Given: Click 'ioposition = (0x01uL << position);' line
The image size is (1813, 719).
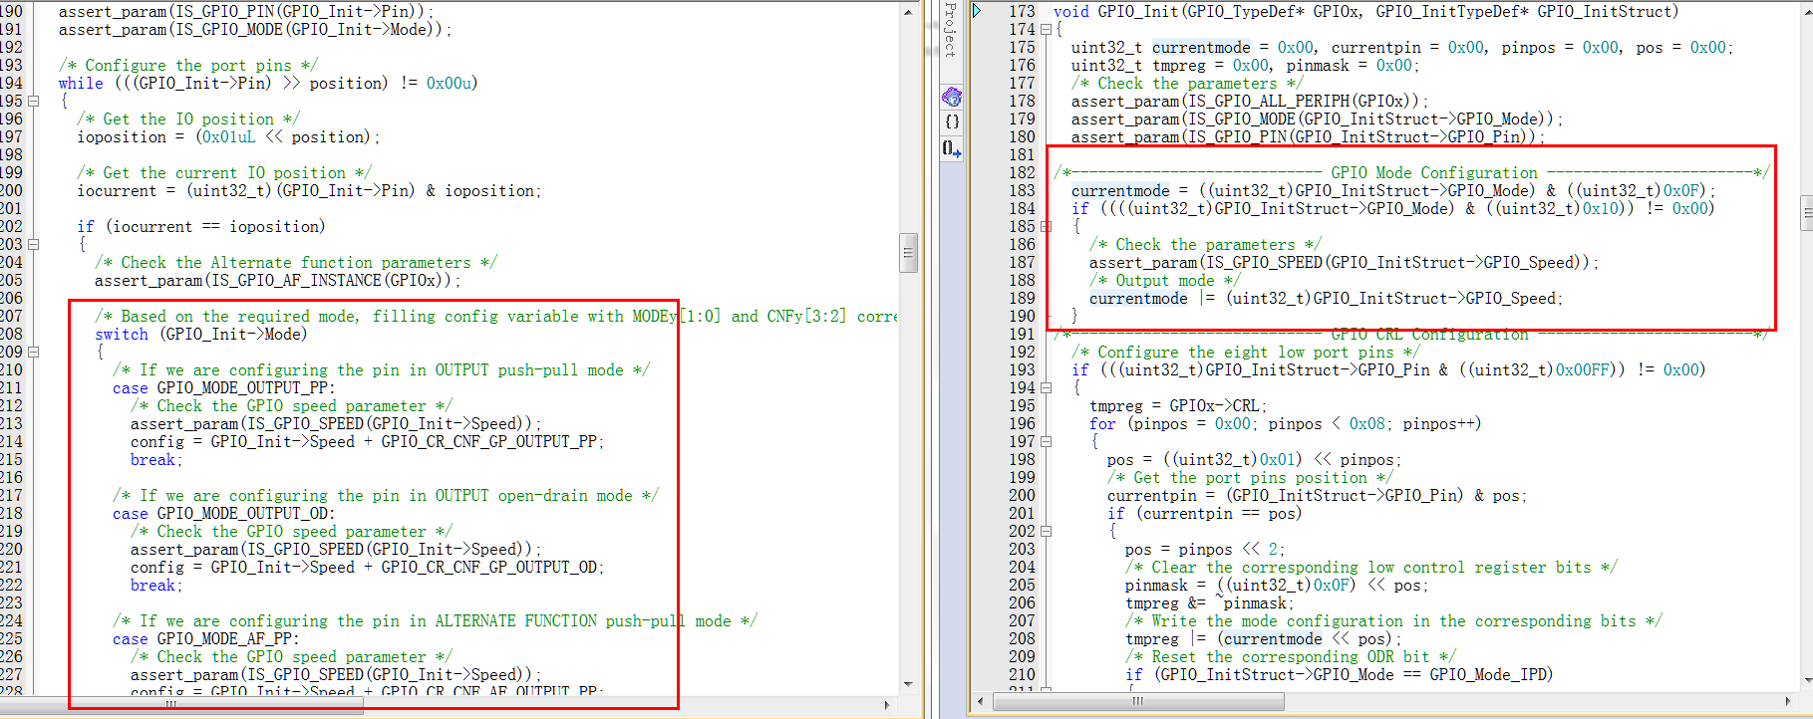Looking at the screenshot, I should coord(228,137).
